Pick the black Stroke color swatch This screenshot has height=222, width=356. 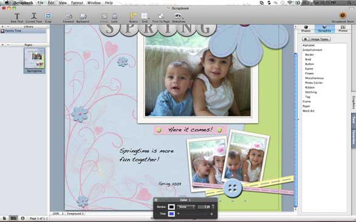[x=171, y=207]
